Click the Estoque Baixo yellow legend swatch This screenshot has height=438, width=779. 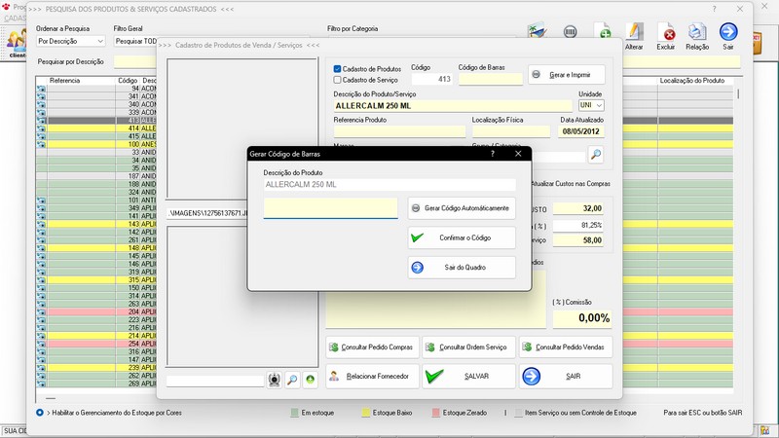(366, 413)
